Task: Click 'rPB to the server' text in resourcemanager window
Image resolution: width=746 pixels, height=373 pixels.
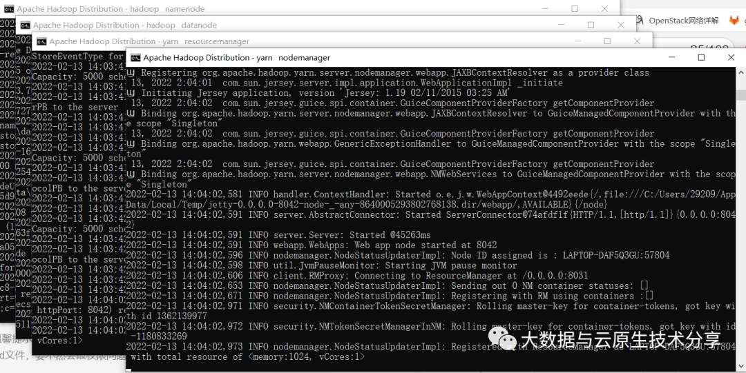Action: tap(75, 107)
